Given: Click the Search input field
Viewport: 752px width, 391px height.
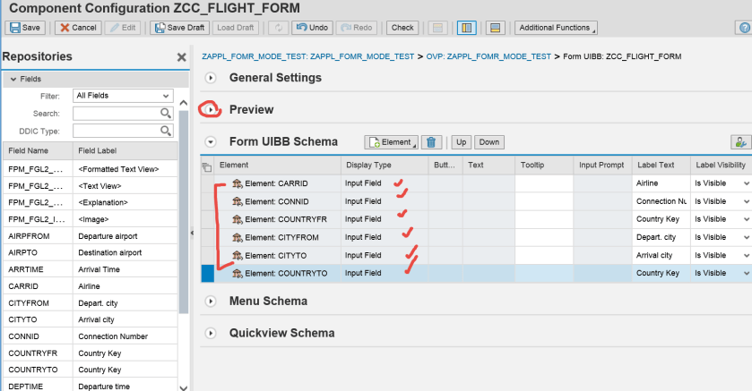Looking at the screenshot, I should coord(117,114).
